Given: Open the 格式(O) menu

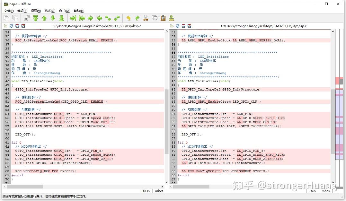Looking at the screenshot, I should [50, 11].
